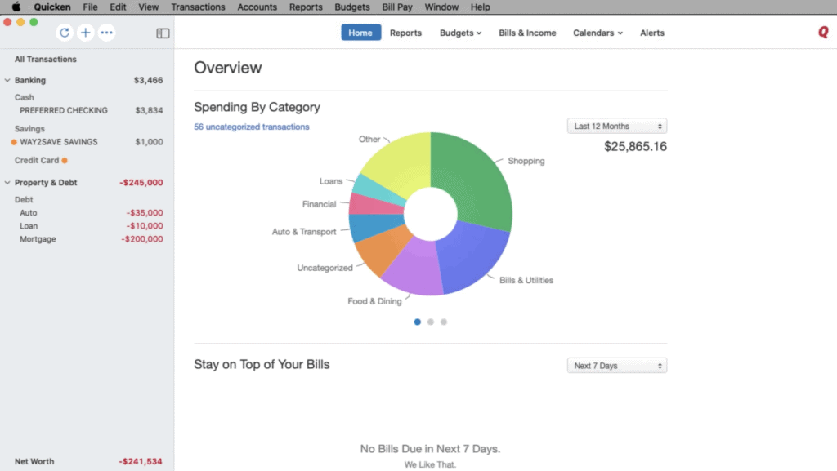Viewport: 837px width, 471px height.
Task: Open the Reports menu in menu bar
Action: (x=306, y=7)
